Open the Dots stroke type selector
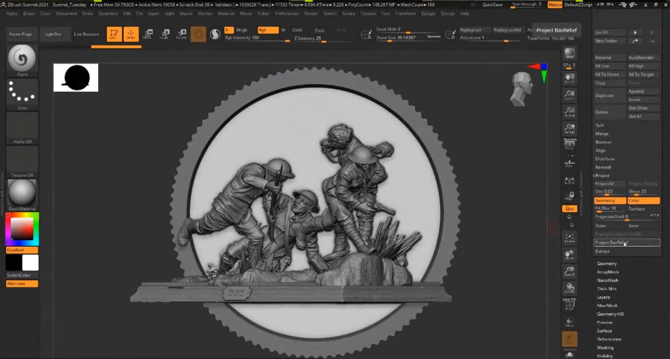This screenshot has height=359, width=670. (x=22, y=92)
